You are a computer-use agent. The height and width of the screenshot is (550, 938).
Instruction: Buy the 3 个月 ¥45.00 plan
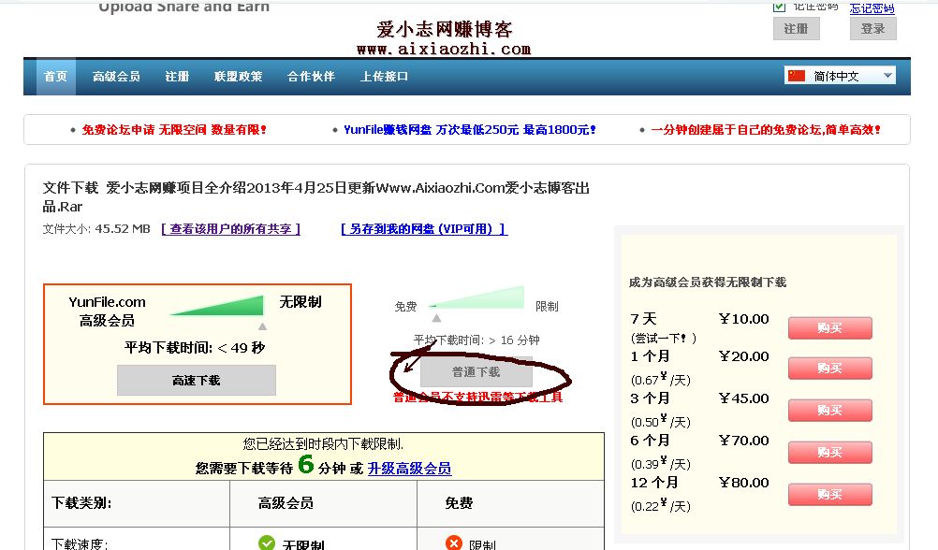point(829,410)
